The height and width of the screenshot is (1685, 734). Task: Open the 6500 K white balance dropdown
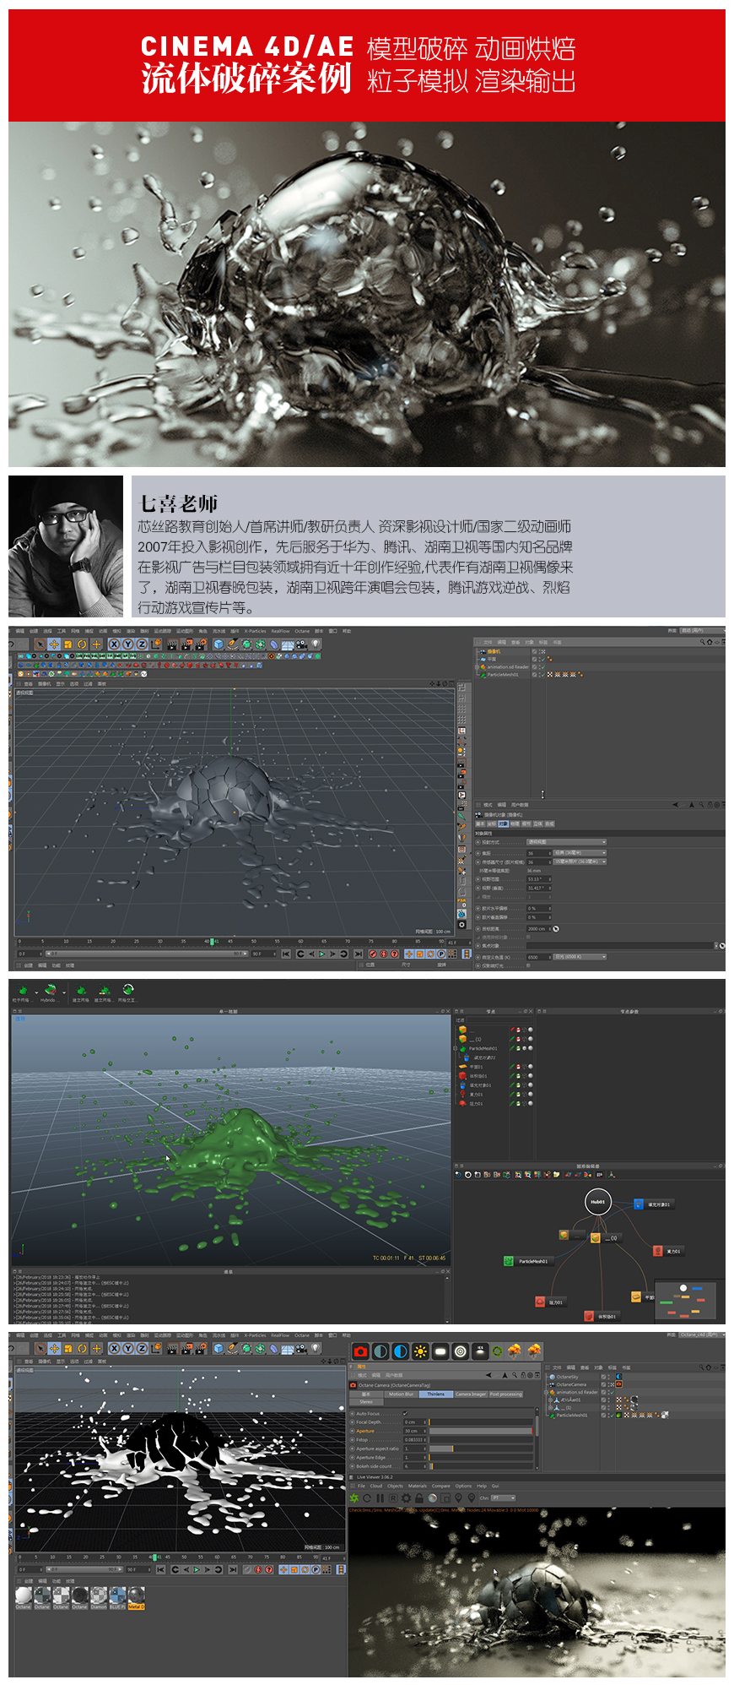tap(580, 957)
